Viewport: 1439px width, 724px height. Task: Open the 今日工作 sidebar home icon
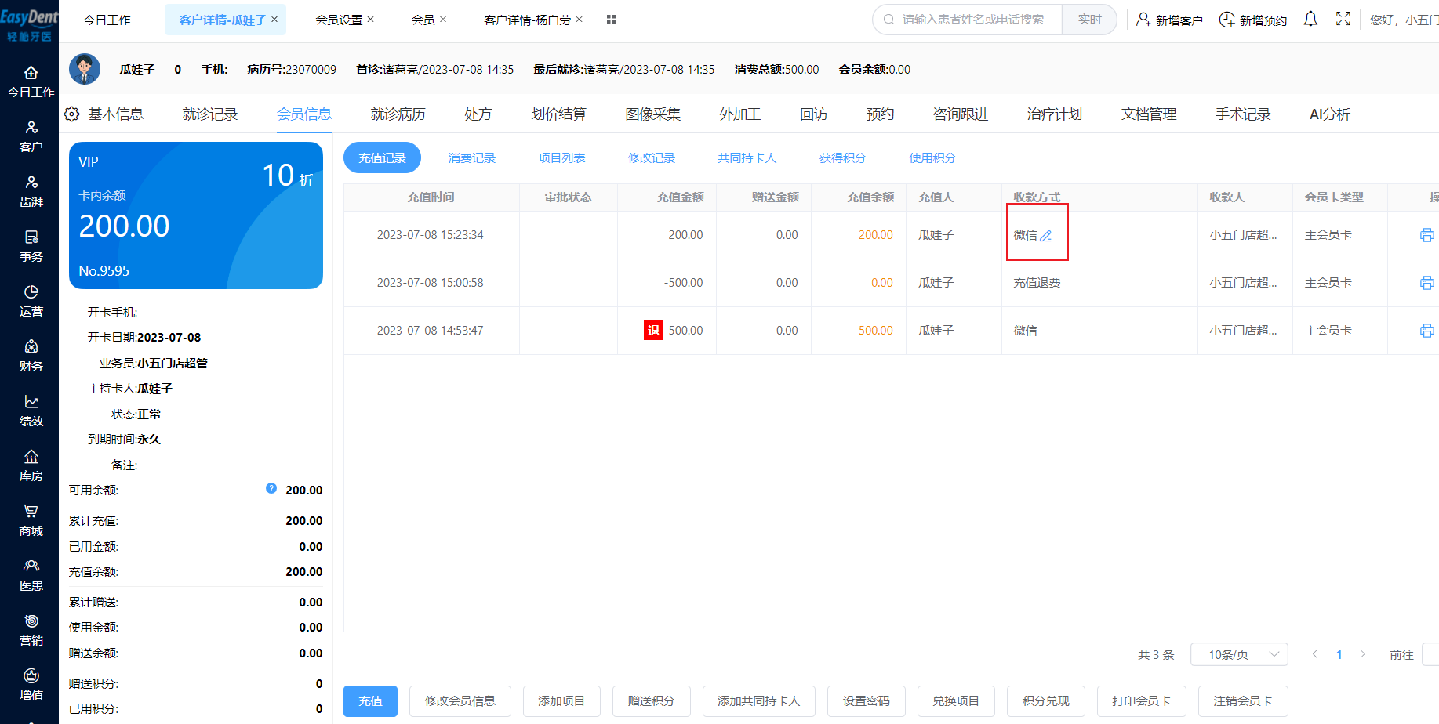pyautogui.click(x=31, y=73)
